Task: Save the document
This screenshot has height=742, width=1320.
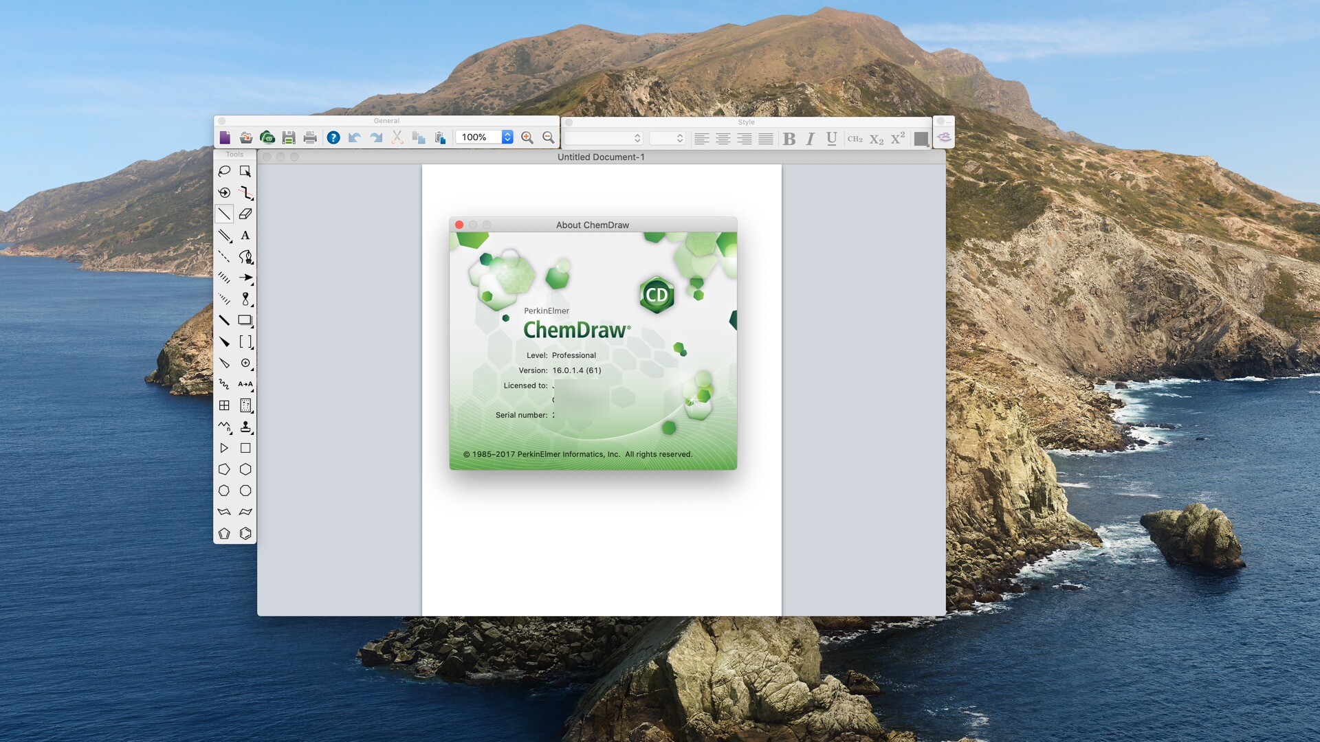Action: pos(289,137)
